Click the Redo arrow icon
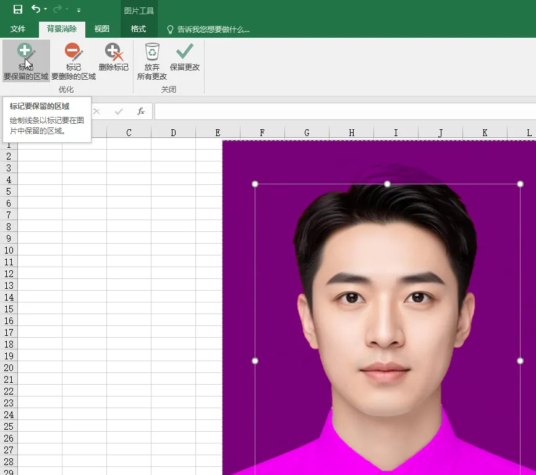The height and width of the screenshot is (475, 536). [57, 9]
